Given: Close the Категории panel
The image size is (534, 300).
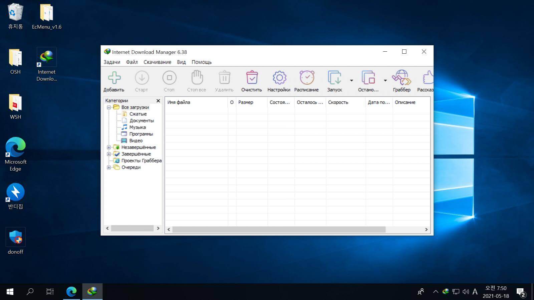Looking at the screenshot, I should click(158, 101).
